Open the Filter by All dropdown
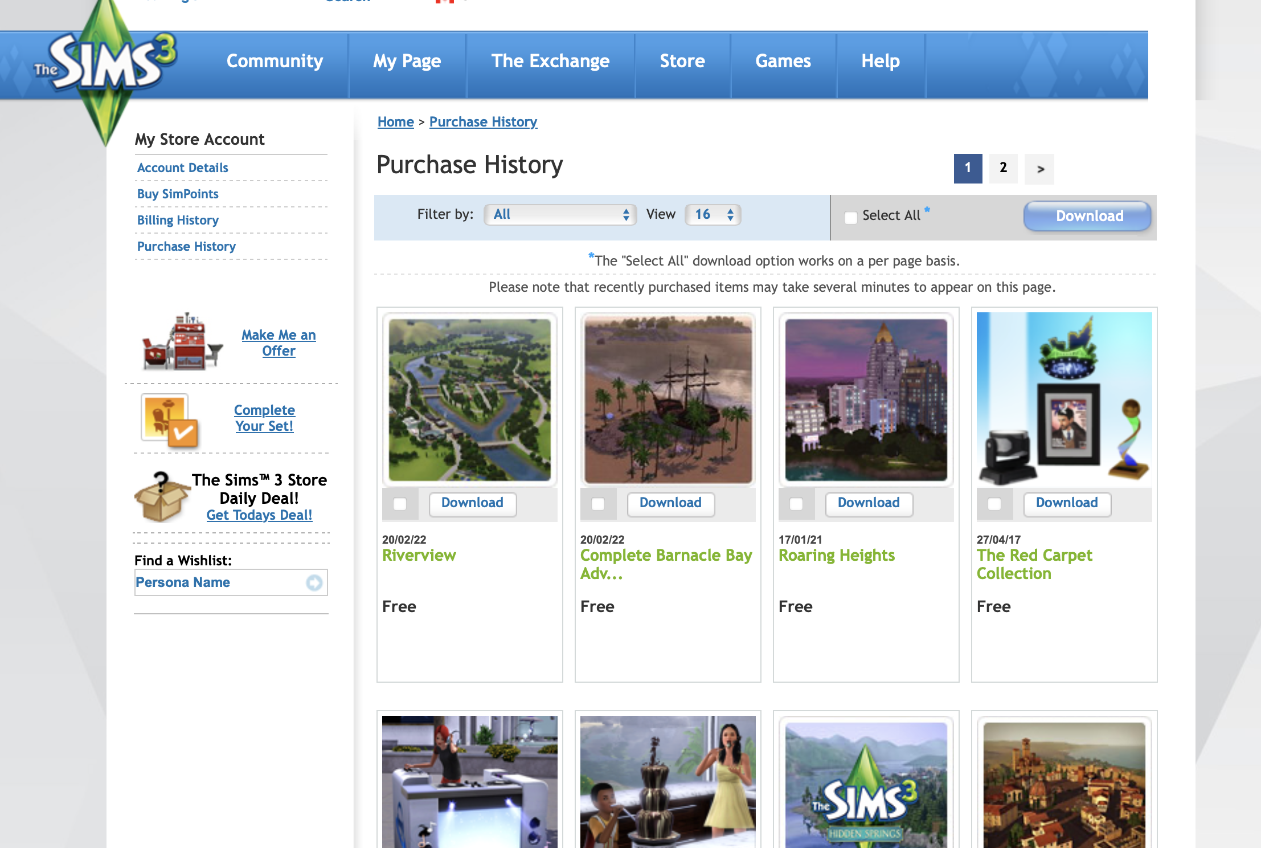Viewport: 1261px width, 848px height. tap(560, 215)
